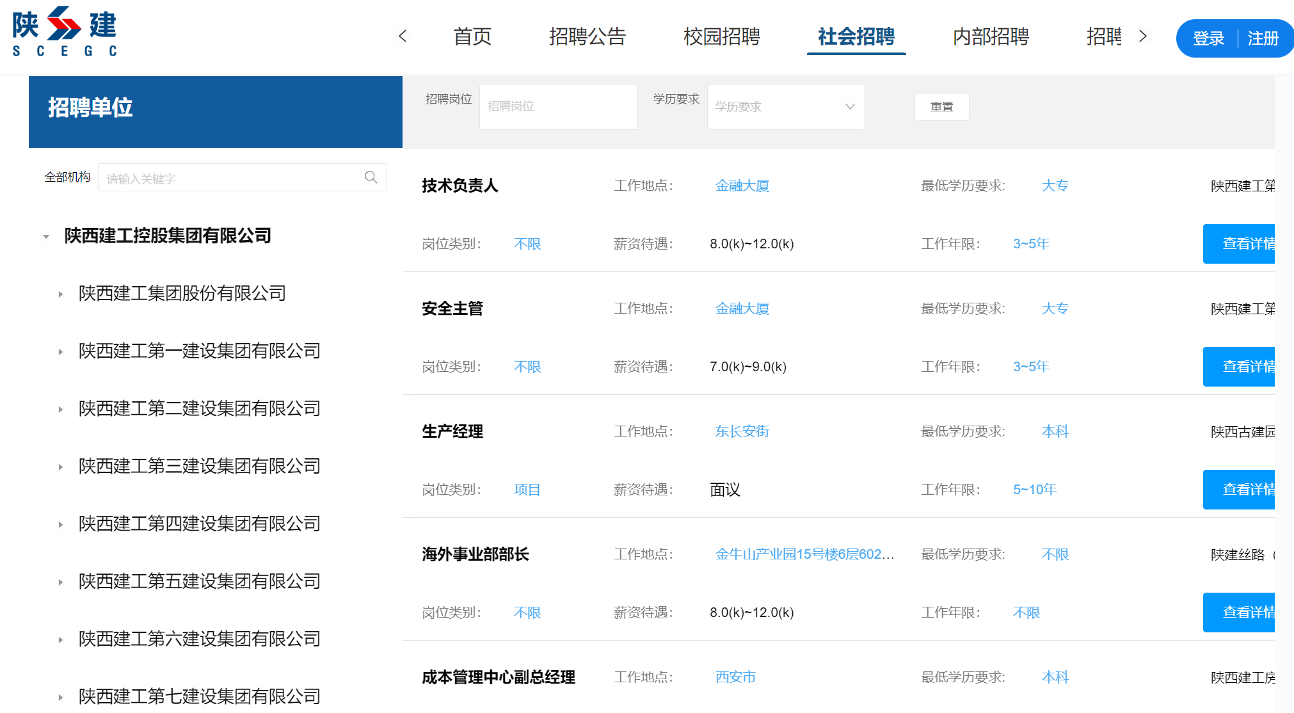Click the 登录 link
The image size is (1294, 713).
(1208, 38)
